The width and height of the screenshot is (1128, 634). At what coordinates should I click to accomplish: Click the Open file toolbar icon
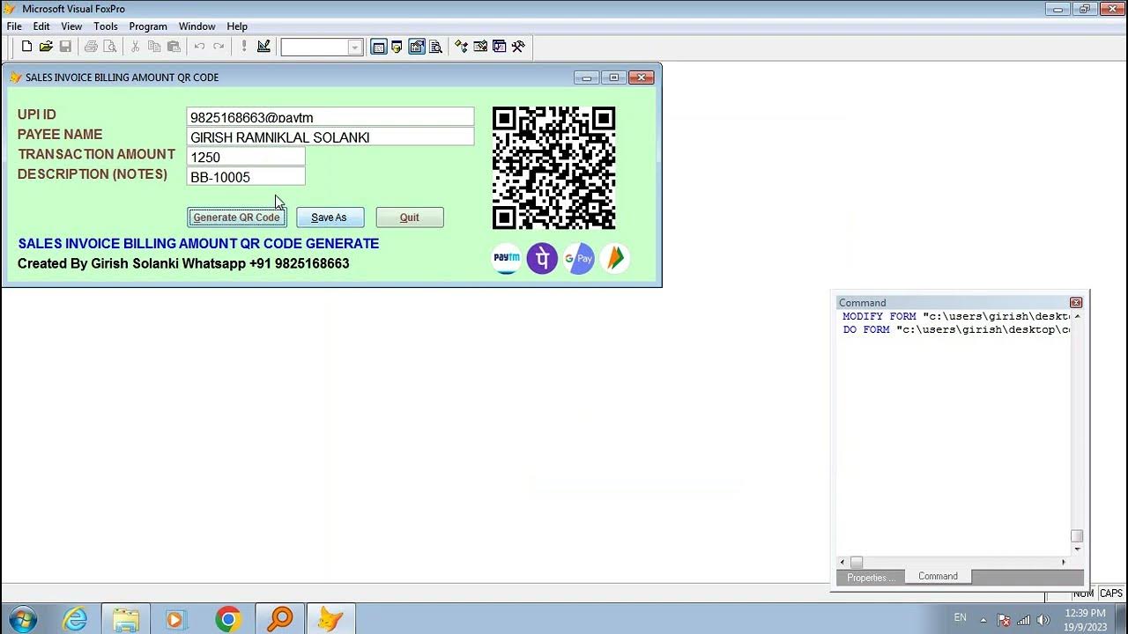(x=46, y=47)
